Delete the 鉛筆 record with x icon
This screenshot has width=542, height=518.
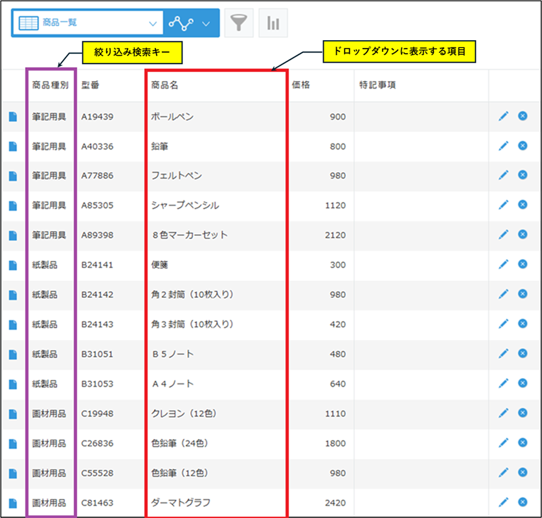click(523, 146)
